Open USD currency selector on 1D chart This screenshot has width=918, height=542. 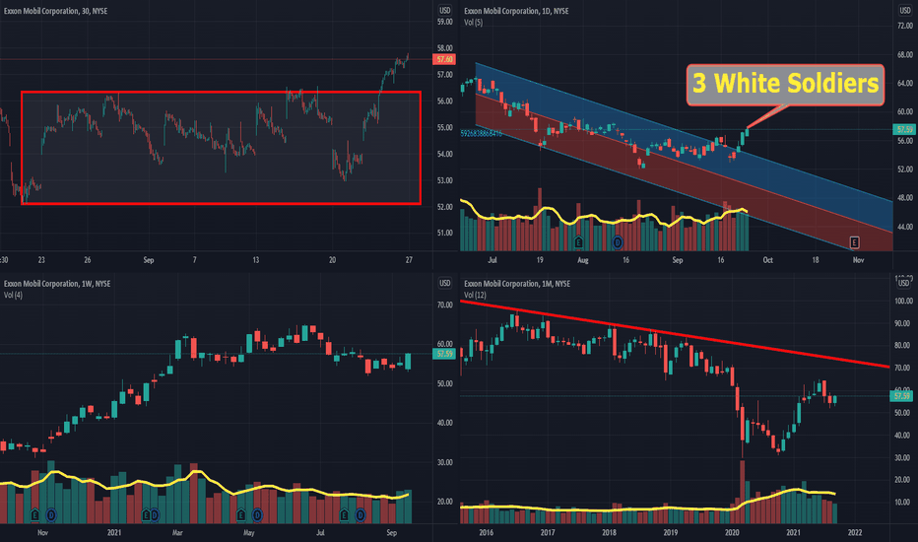pos(905,10)
